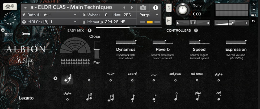Click the Expression controller slider

click(x=236, y=42)
